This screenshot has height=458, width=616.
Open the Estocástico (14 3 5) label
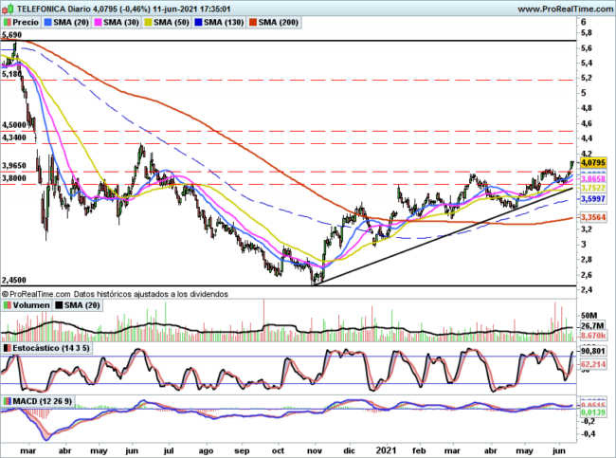click(x=51, y=348)
